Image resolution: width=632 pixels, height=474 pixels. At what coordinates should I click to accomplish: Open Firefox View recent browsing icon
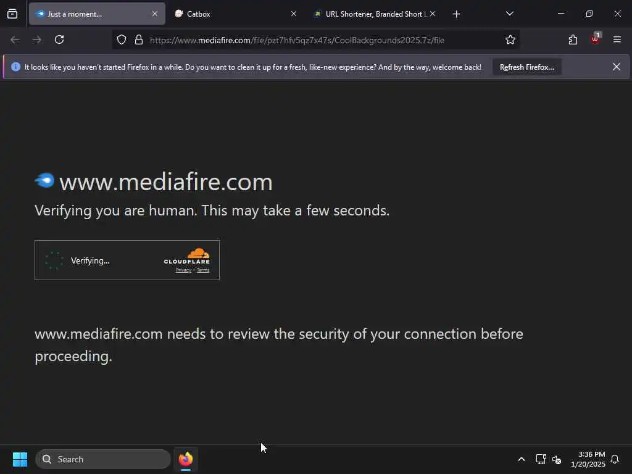click(x=12, y=14)
